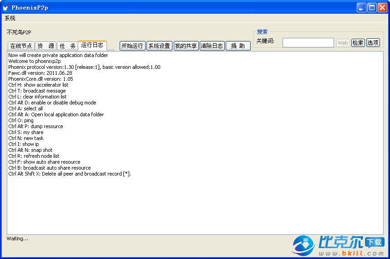Minimize the PhoenixP2p window

click(x=361, y=7)
